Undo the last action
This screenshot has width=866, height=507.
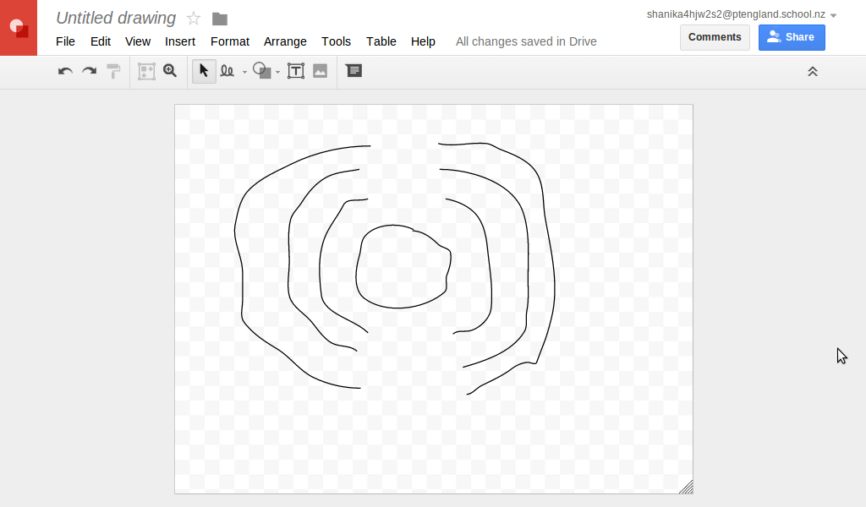[x=65, y=71]
